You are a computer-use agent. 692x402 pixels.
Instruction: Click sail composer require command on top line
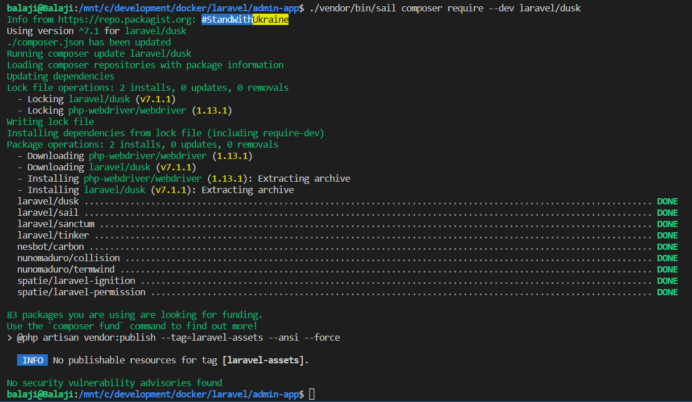click(x=445, y=8)
